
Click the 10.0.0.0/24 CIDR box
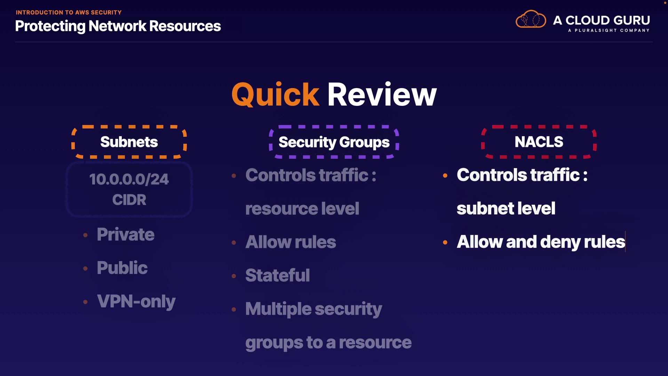(x=129, y=189)
